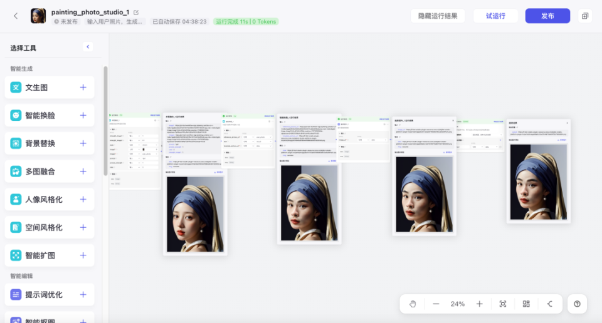Select the 空间风格化 tool icon
The height and width of the screenshot is (323, 602).
16,227
